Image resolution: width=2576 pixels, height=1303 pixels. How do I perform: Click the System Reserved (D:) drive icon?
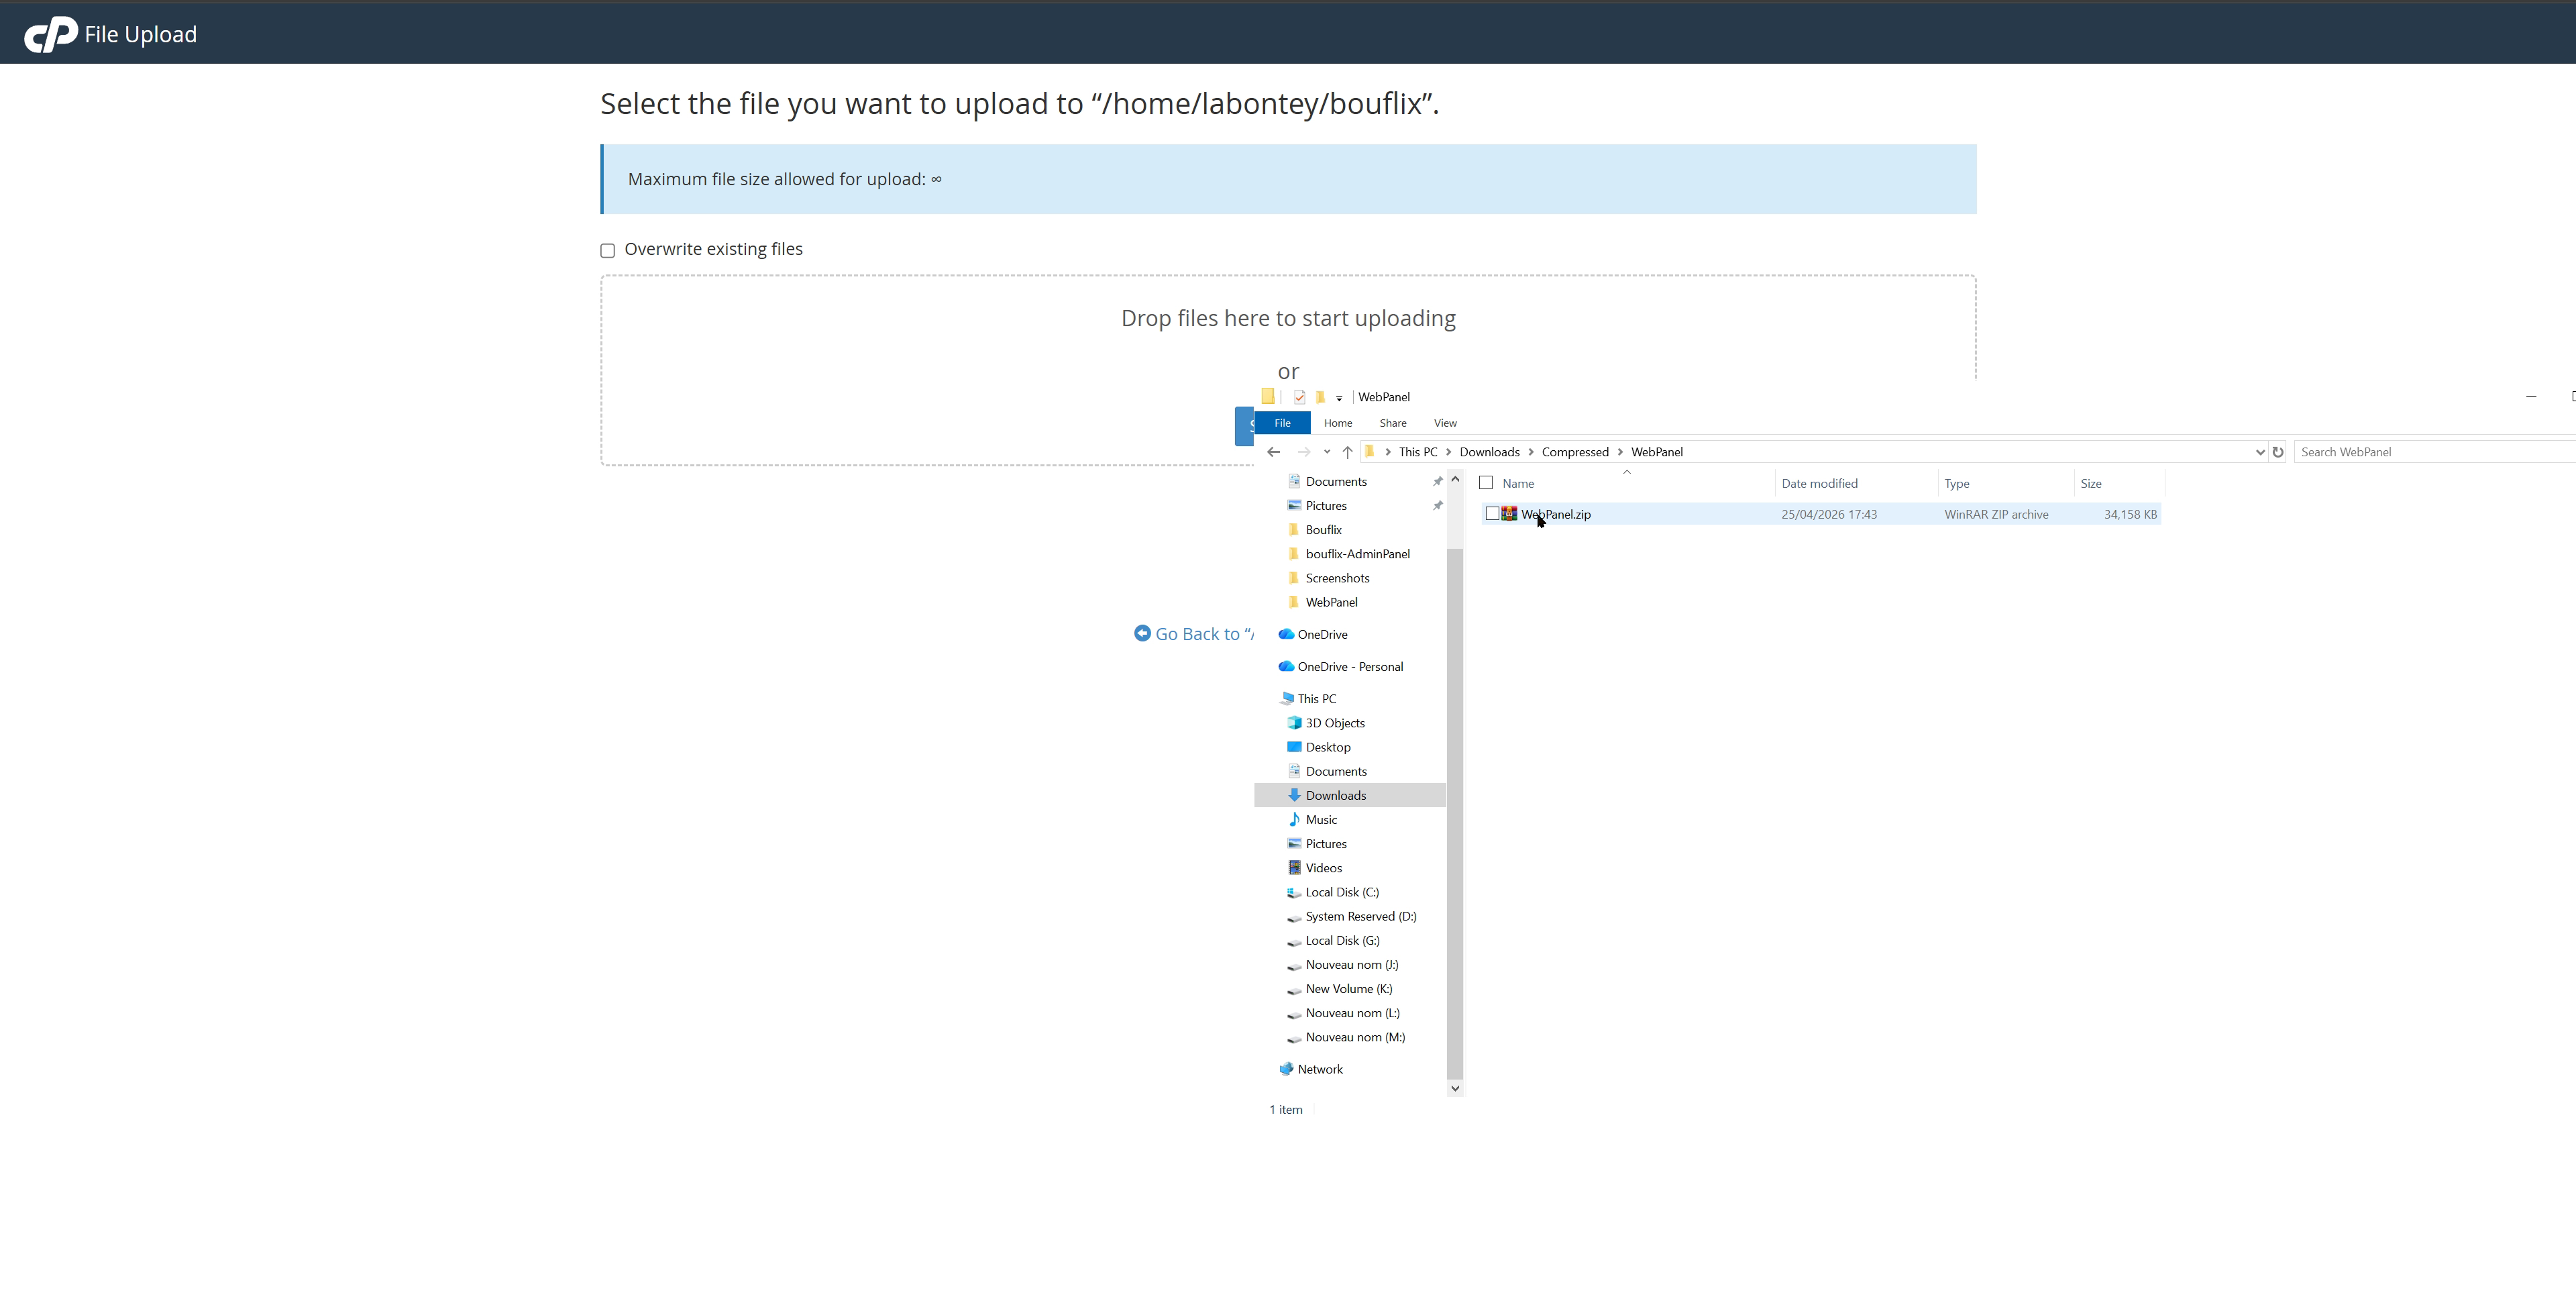(1294, 917)
